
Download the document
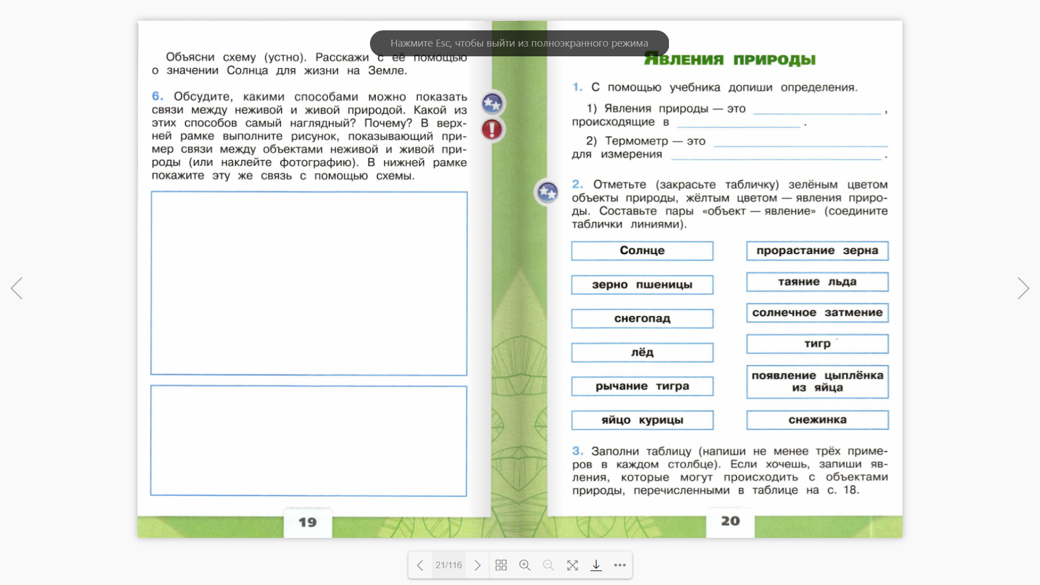click(596, 565)
